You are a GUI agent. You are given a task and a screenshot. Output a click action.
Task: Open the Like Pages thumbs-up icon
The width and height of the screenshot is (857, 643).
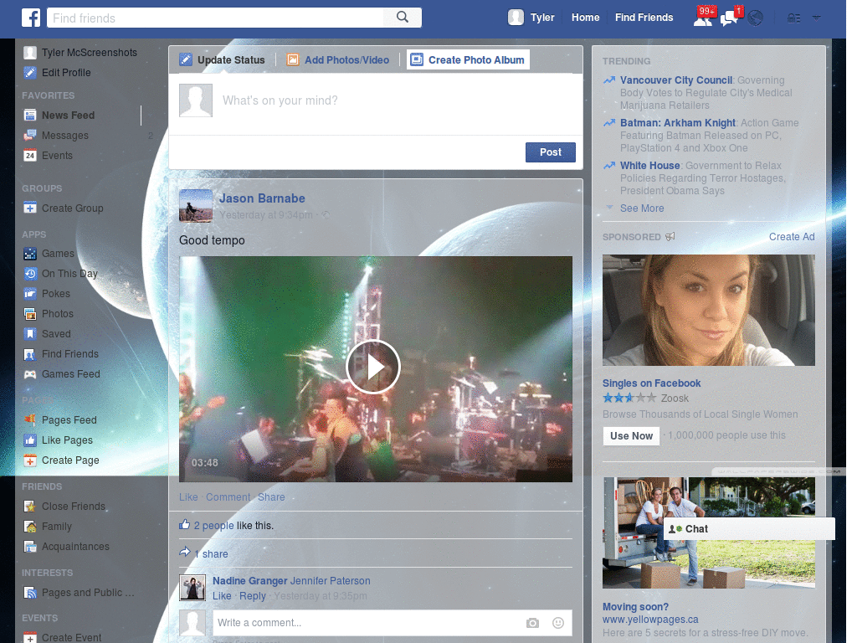click(30, 440)
